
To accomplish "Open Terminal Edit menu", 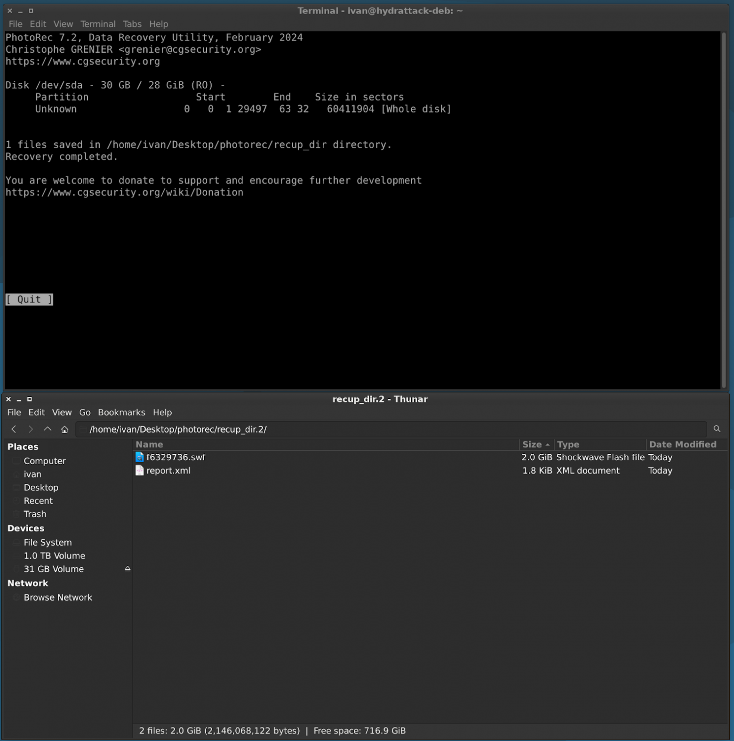I will (x=38, y=24).
